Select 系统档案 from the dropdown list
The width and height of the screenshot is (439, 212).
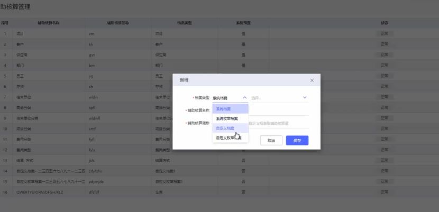pos(230,109)
